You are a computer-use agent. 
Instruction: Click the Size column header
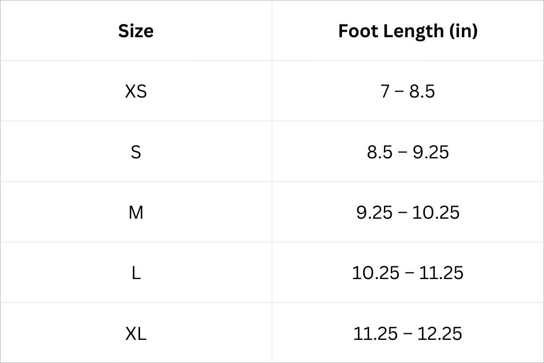(136, 31)
